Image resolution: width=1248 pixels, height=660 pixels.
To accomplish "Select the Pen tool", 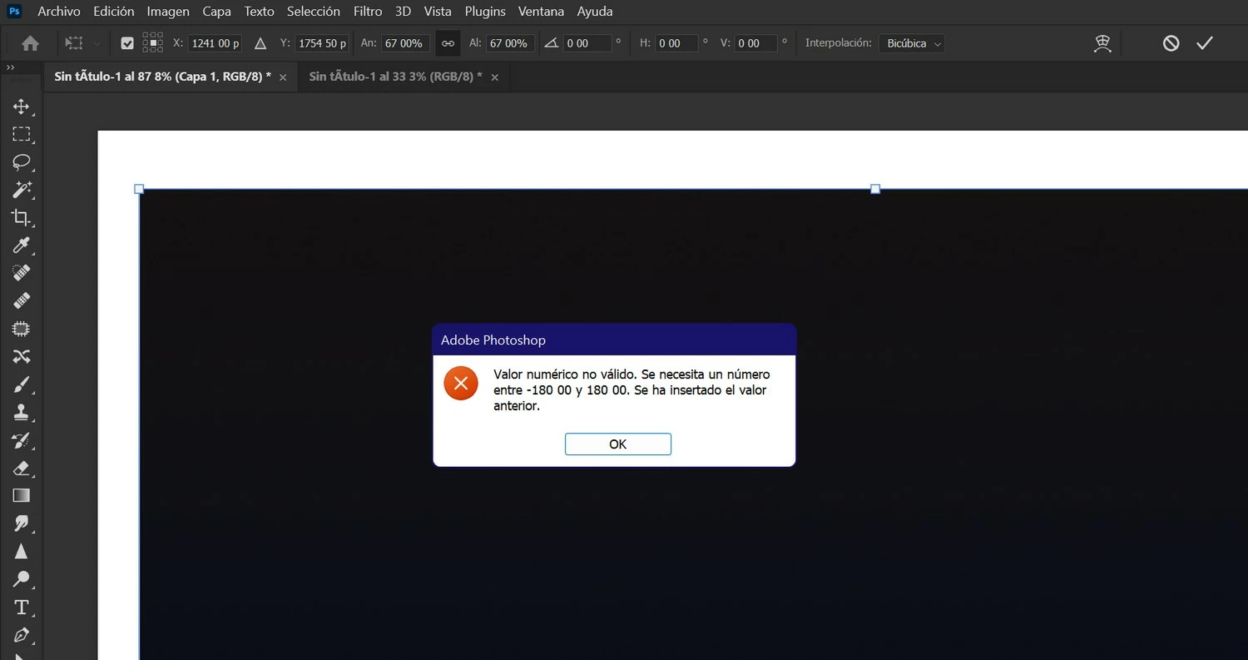I will click(22, 635).
